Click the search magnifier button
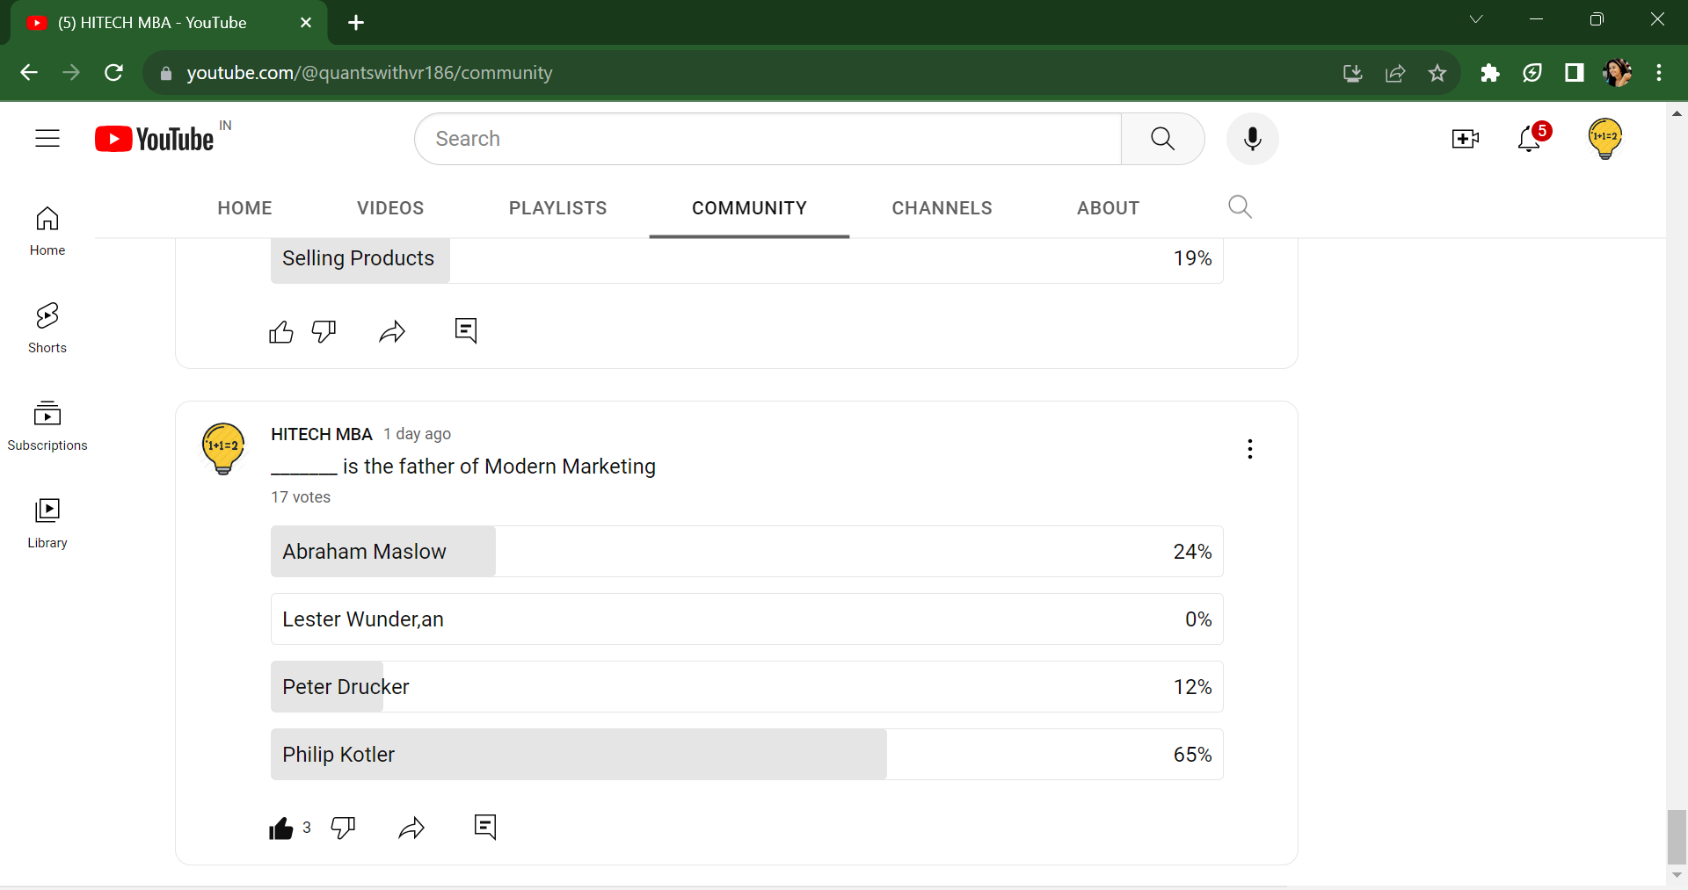This screenshot has width=1688, height=890. click(x=1162, y=139)
